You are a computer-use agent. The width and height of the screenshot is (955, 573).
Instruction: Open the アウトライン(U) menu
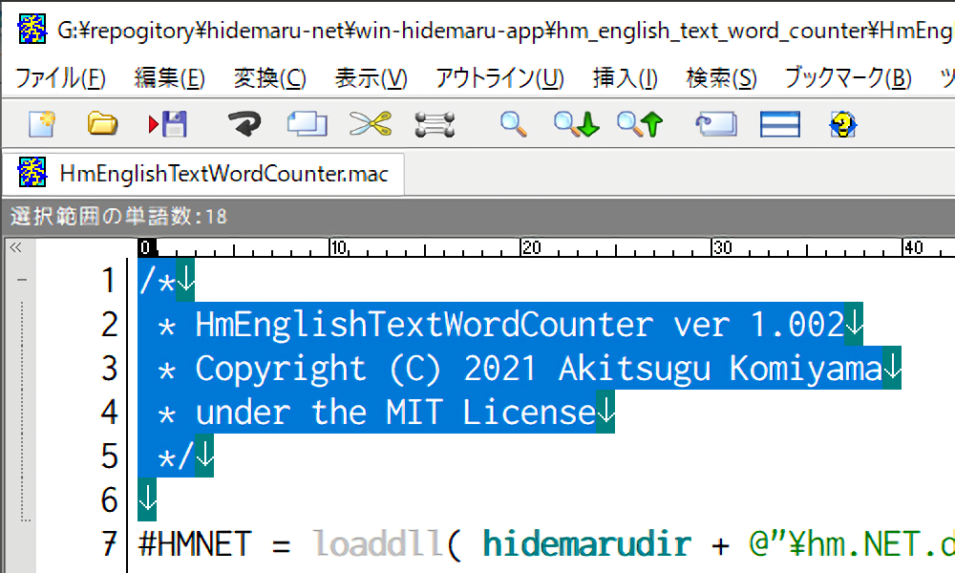coord(499,78)
